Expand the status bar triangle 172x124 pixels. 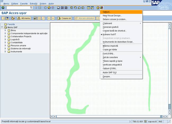pos(130,121)
